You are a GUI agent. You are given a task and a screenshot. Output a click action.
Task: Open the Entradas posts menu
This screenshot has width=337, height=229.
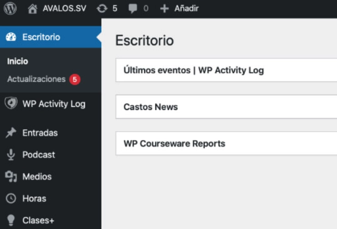click(x=40, y=133)
